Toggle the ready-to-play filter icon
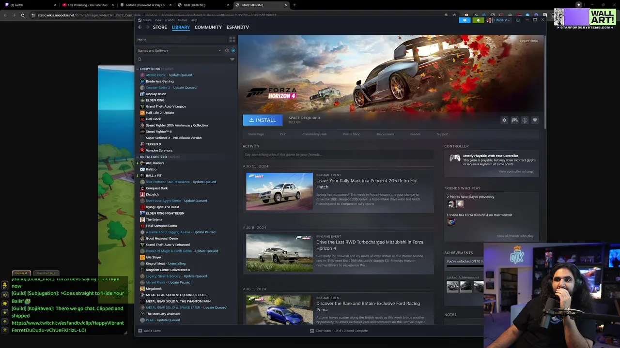This screenshot has height=348, width=620. tap(233, 50)
